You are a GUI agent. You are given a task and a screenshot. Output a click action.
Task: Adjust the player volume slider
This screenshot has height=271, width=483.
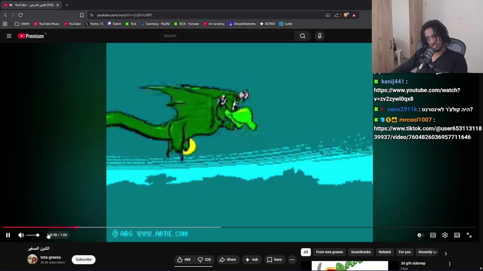pyautogui.click(x=33, y=235)
